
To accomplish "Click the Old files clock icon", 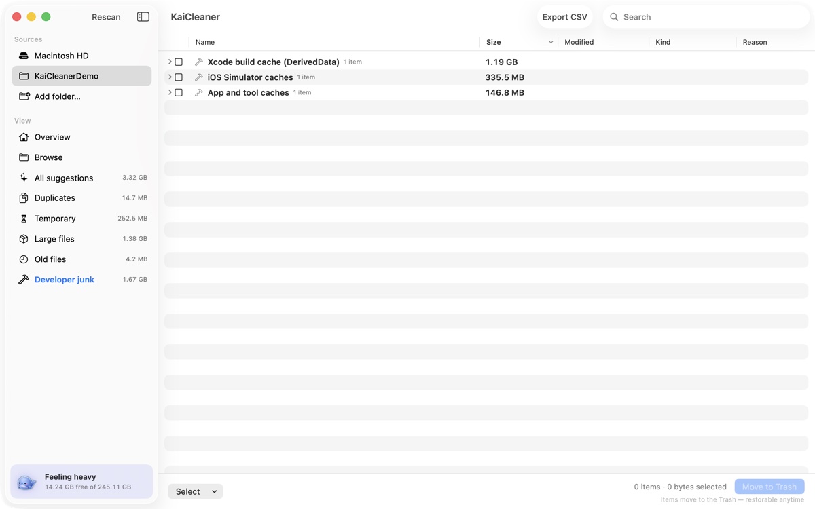I will (x=24, y=259).
